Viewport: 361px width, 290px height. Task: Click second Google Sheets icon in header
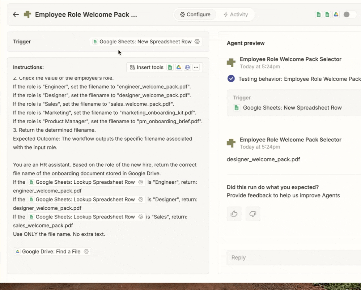pos(327,14)
